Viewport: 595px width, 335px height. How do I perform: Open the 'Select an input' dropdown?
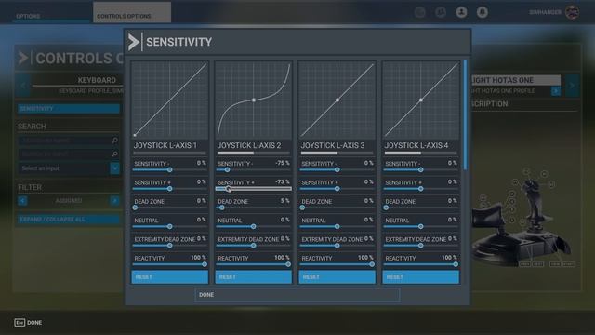[x=69, y=167]
